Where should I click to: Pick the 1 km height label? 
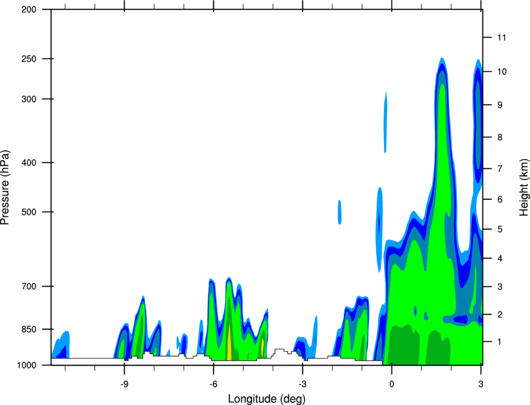pos(499,342)
